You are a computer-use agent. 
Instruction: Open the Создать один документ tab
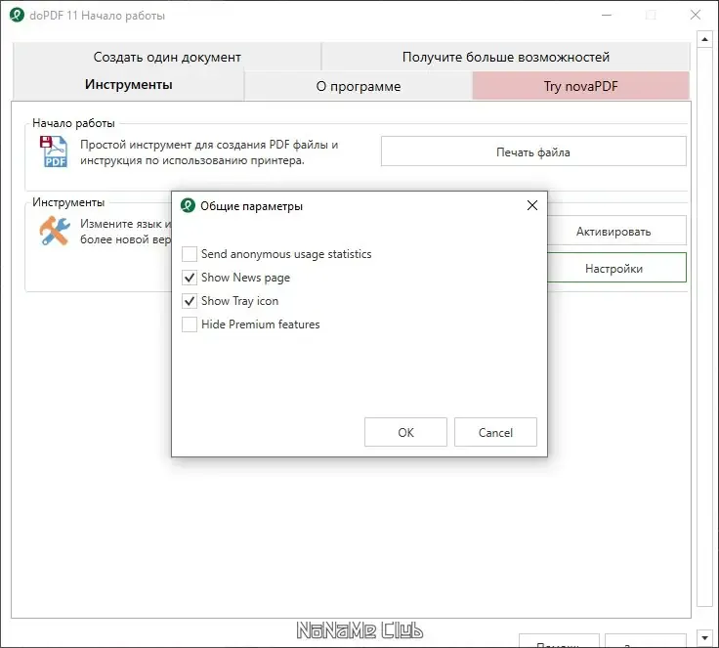click(167, 57)
